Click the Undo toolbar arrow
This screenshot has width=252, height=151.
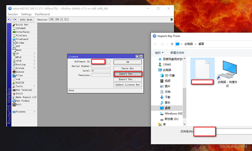(9, 19)
